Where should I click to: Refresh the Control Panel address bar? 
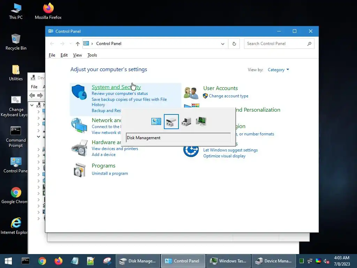(234, 44)
